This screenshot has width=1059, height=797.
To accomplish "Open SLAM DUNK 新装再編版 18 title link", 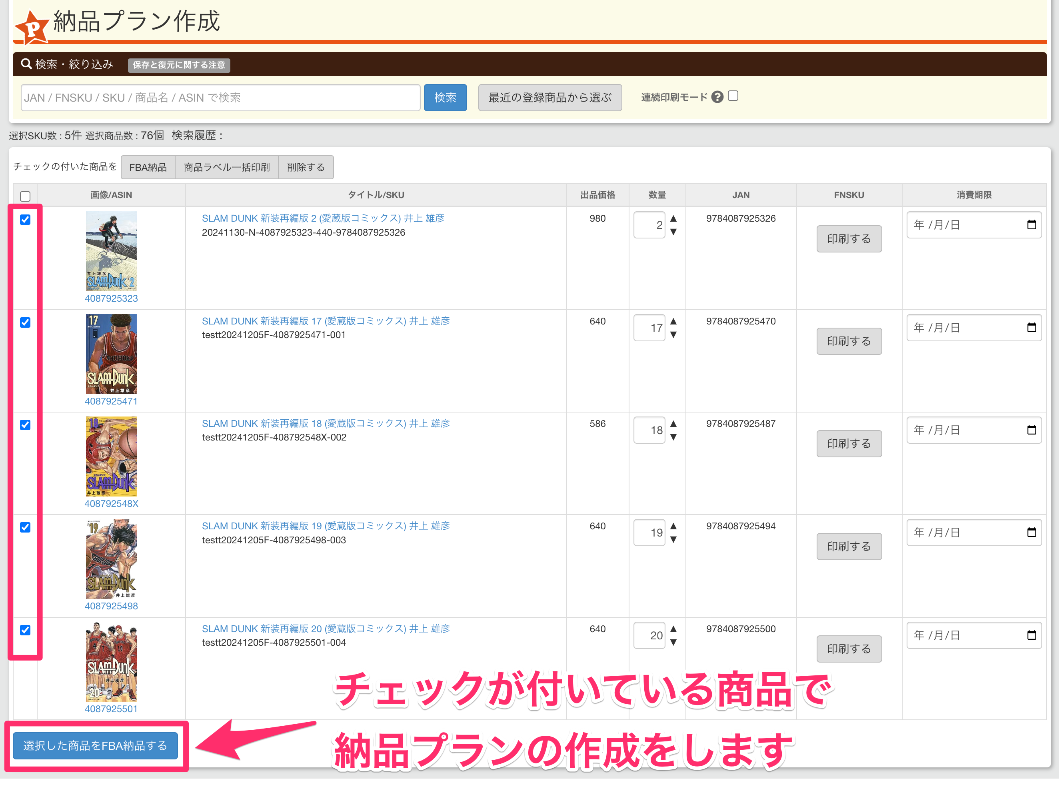I will pos(326,423).
